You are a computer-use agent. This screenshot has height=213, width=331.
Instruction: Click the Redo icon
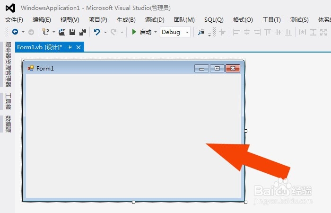tap(113, 32)
